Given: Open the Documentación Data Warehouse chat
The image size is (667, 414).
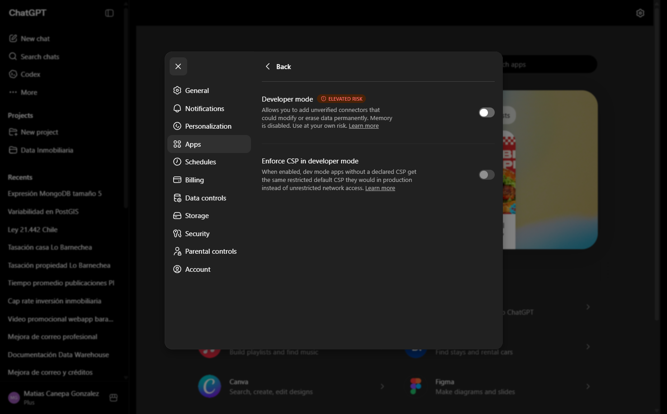Looking at the screenshot, I should coord(58,355).
